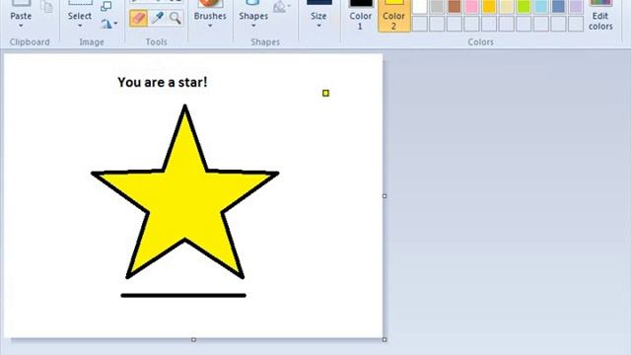631x355 pixels.
Task: Click the 'Colors' group label
Action: 480,41
